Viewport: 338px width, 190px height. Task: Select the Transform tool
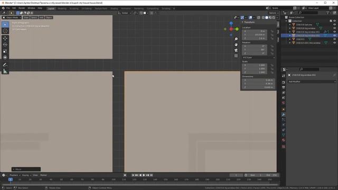(5, 58)
